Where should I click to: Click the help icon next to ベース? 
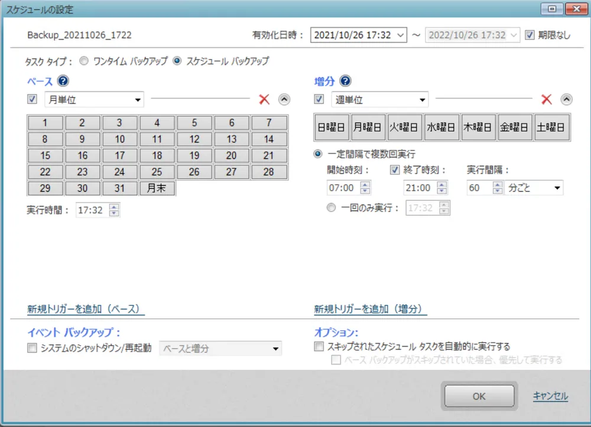click(63, 81)
